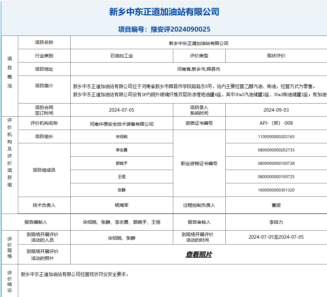Select 宋绍锐 in the 项目组长 row
Screen dimensions: 327x297
coord(121,137)
